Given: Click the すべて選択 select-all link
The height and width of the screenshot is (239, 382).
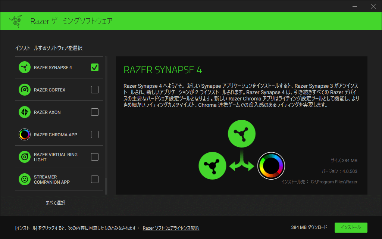Looking at the screenshot, I should tap(56, 202).
